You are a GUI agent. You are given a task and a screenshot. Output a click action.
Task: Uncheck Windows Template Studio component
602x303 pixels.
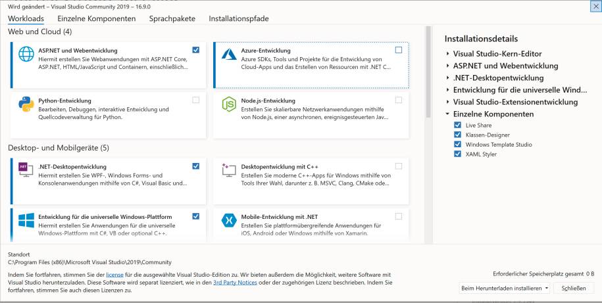457,144
